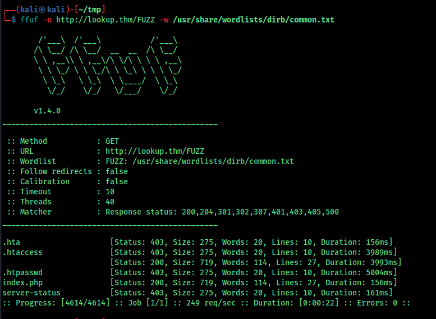Click the Threads value 40
Viewport: 436px width, 319px height.
tap(110, 202)
